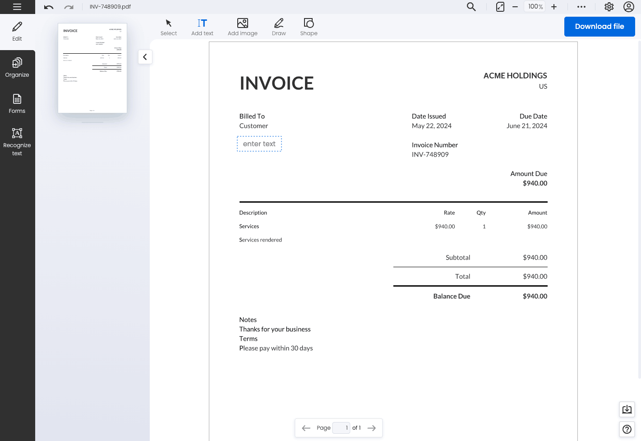The height and width of the screenshot is (441, 641).
Task: Open the Recognize text panel
Action: coord(17,141)
